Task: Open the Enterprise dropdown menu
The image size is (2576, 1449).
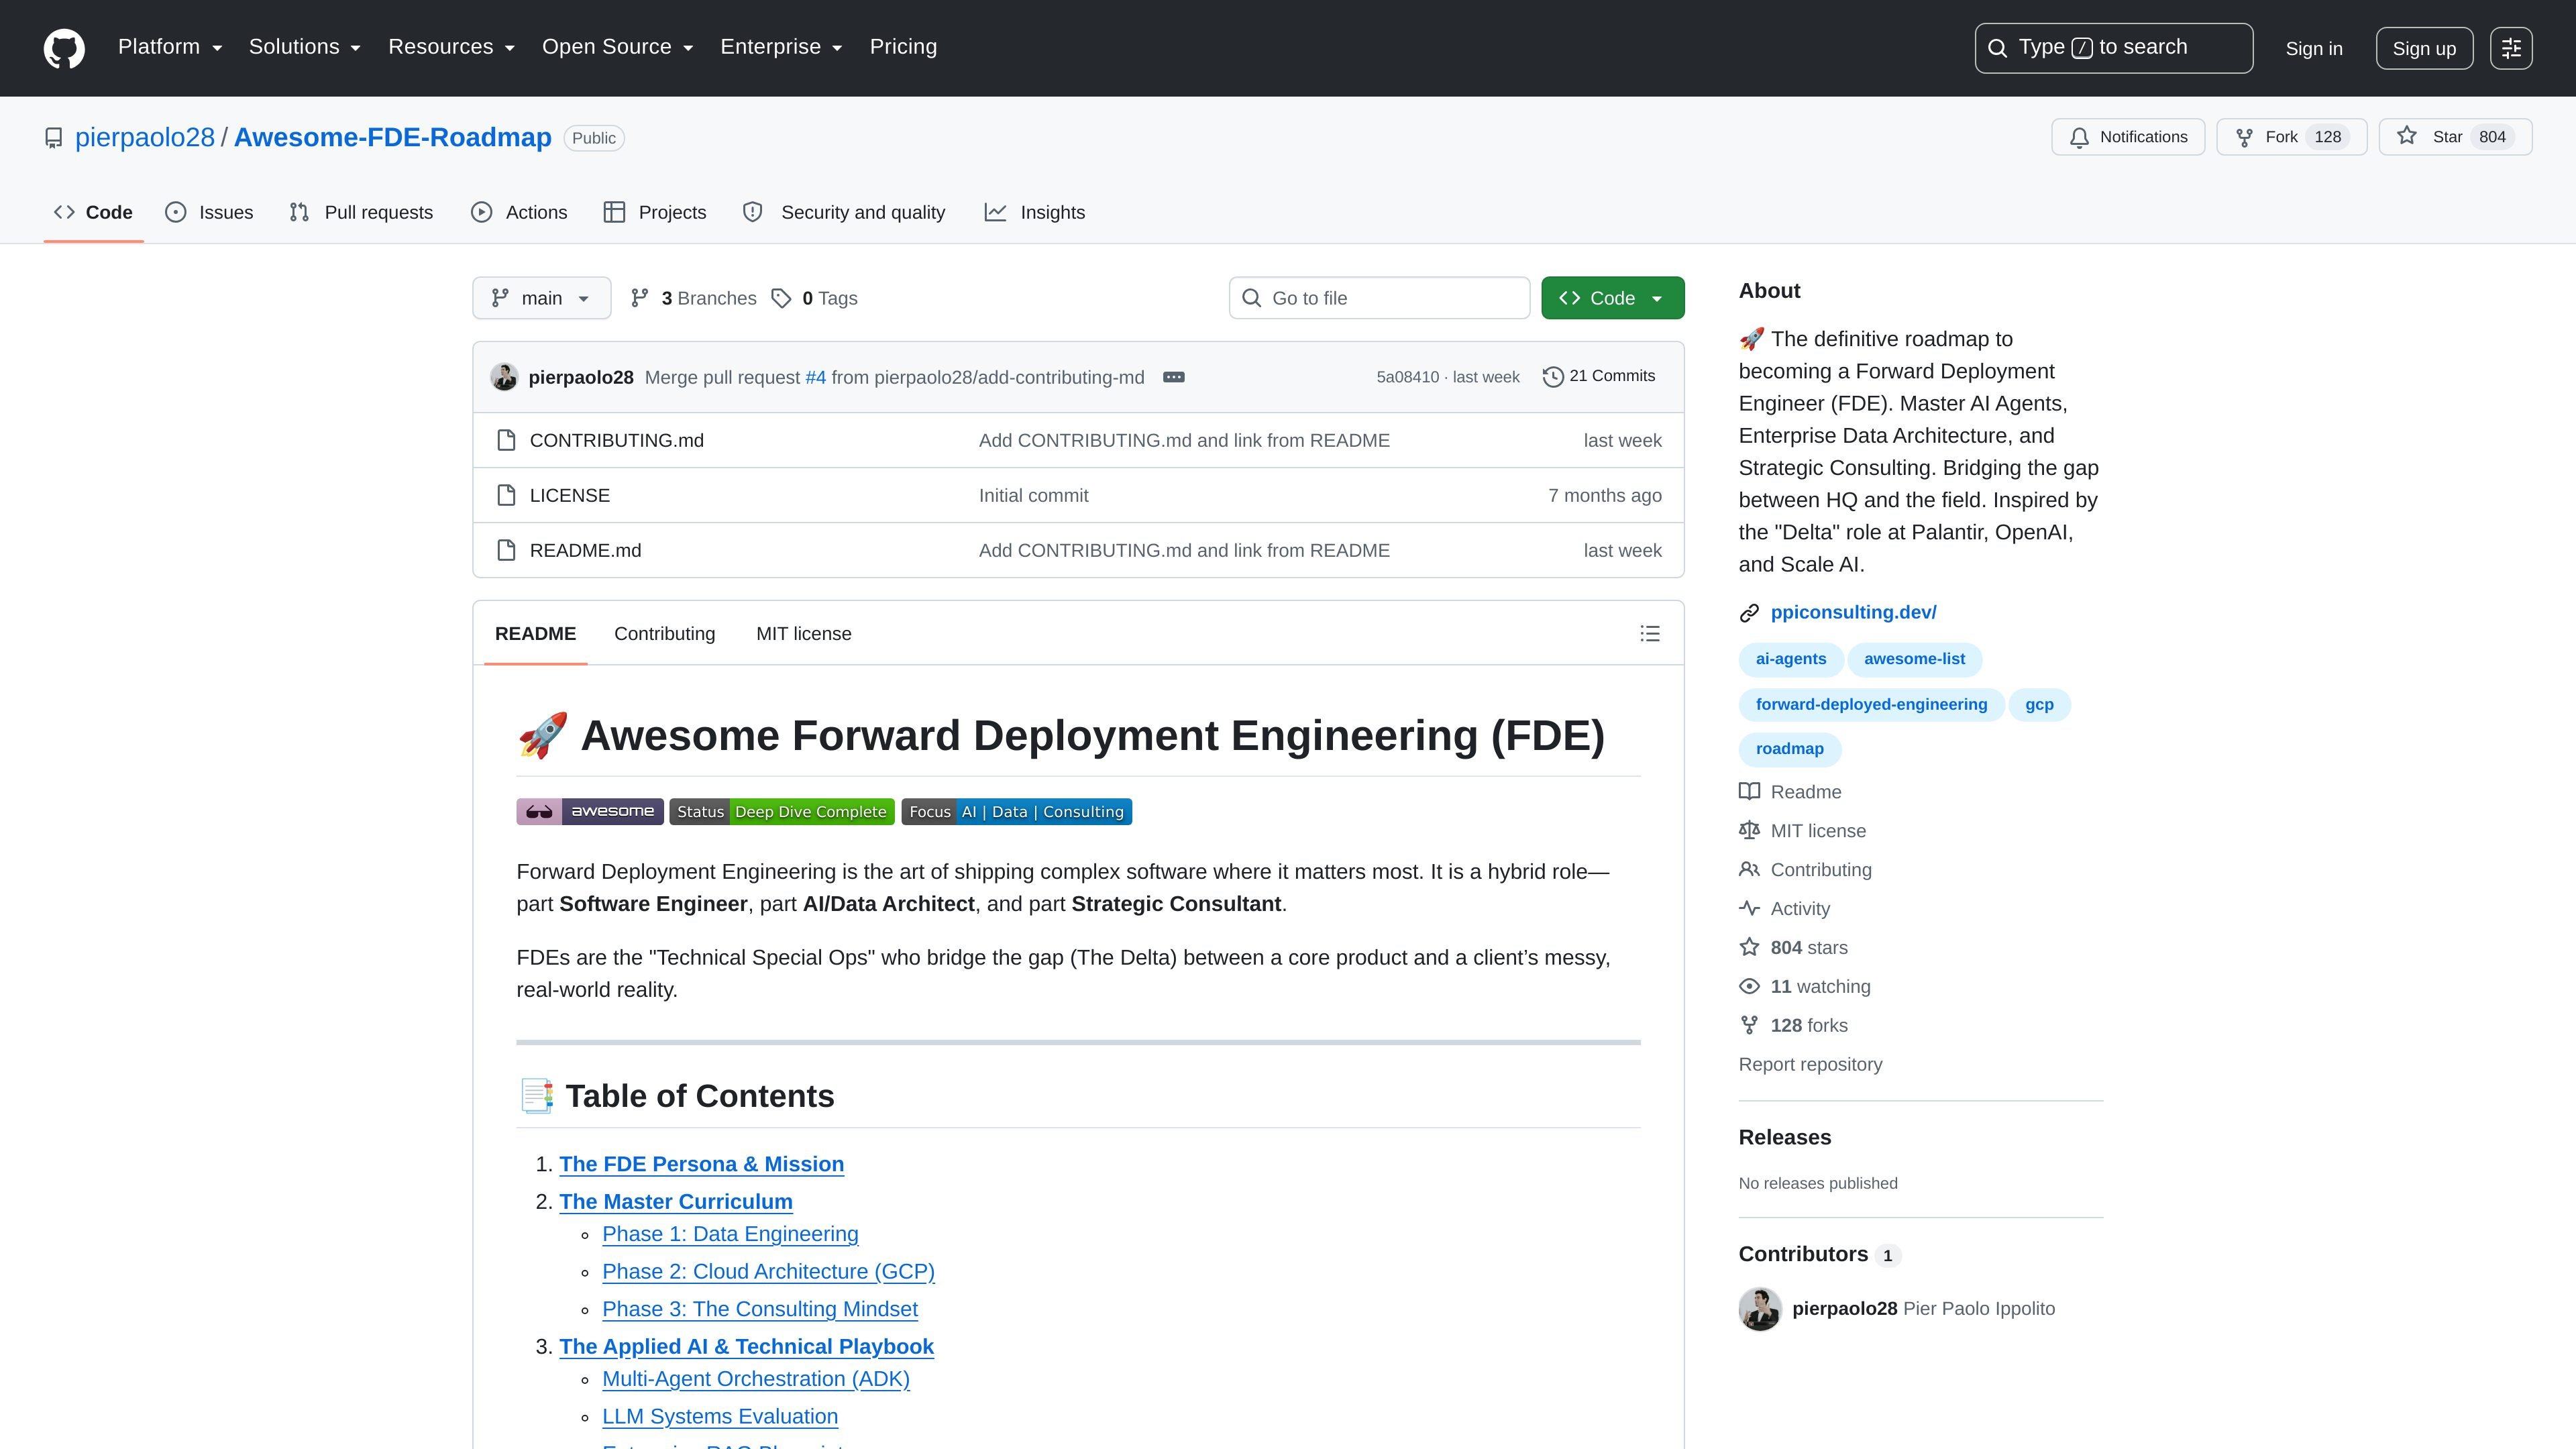Action: [x=782, y=47]
